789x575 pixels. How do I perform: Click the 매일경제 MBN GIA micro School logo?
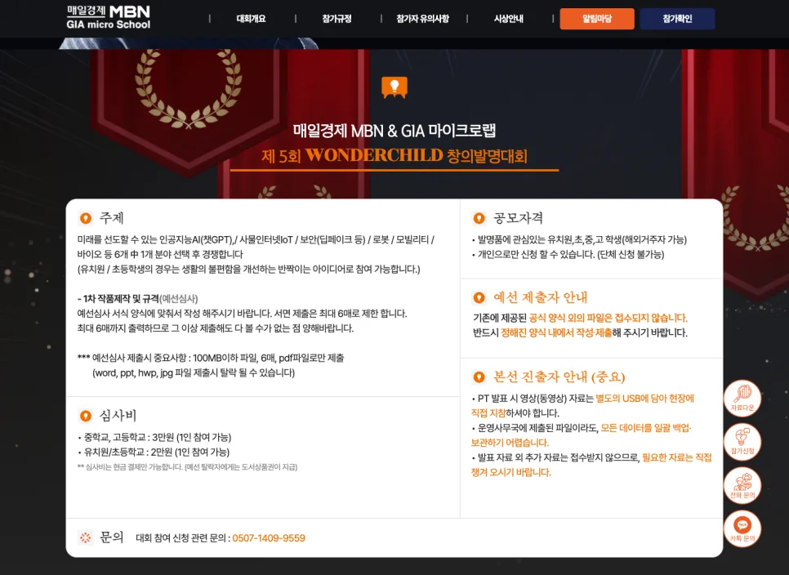(108, 18)
